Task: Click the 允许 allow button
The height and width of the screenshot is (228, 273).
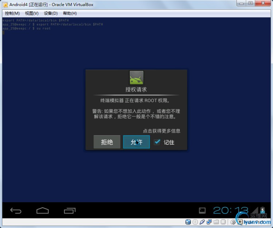Action: (x=136, y=142)
